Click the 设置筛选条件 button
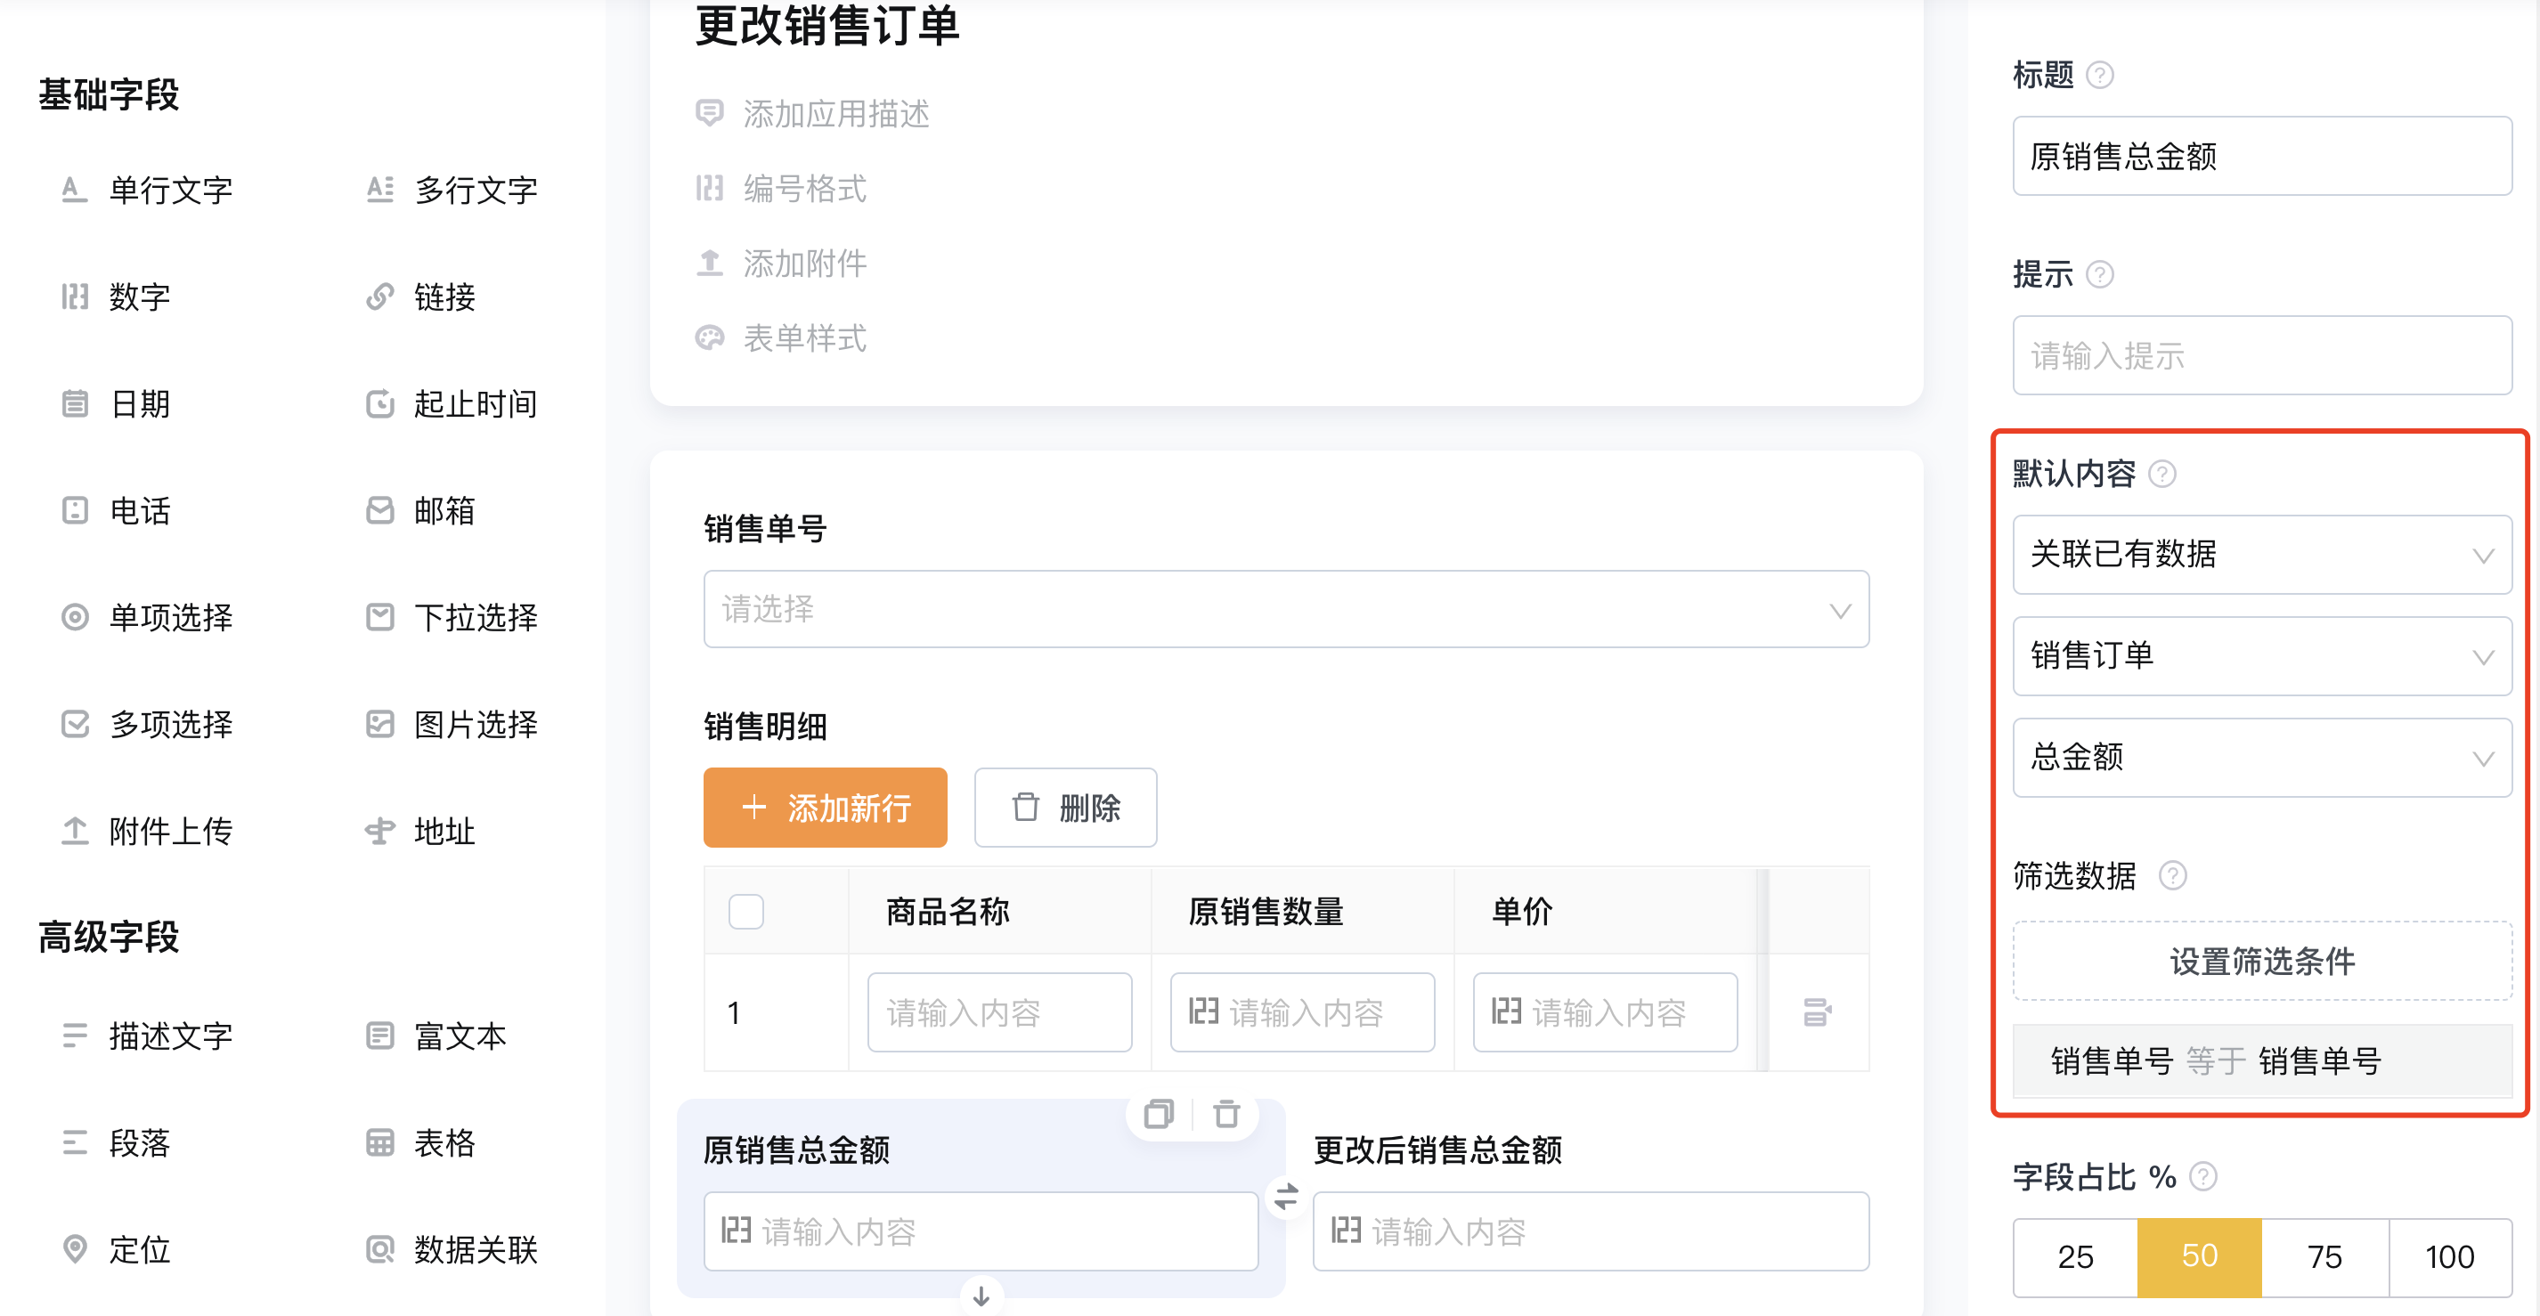This screenshot has height=1316, width=2540. point(2262,961)
